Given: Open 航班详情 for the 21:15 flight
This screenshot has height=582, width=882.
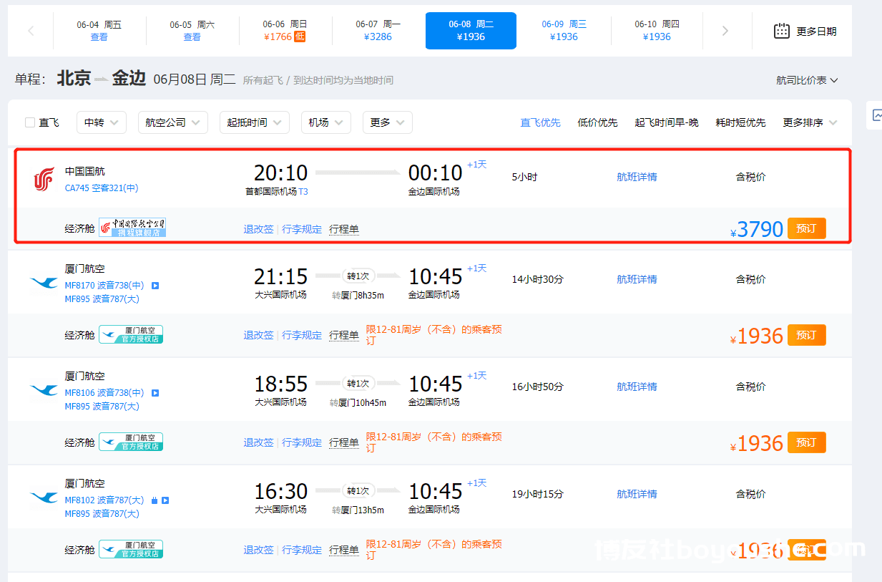Looking at the screenshot, I should point(637,279).
